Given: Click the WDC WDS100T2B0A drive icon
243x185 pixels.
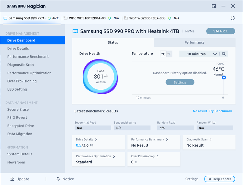Looking at the screenshot, I should click(x=65, y=18).
